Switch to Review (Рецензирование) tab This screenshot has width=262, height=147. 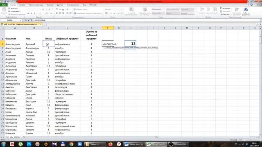(73, 5)
